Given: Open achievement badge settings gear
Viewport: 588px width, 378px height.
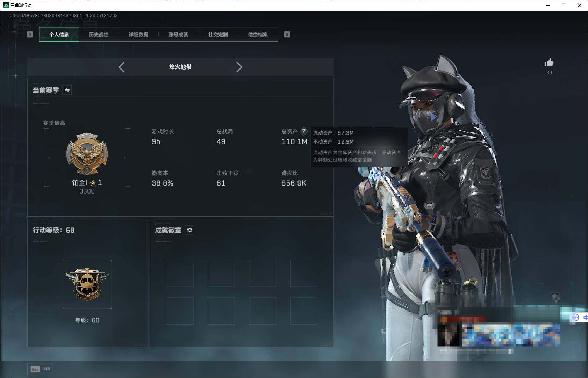Looking at the screenshot, I should [189, 230].
